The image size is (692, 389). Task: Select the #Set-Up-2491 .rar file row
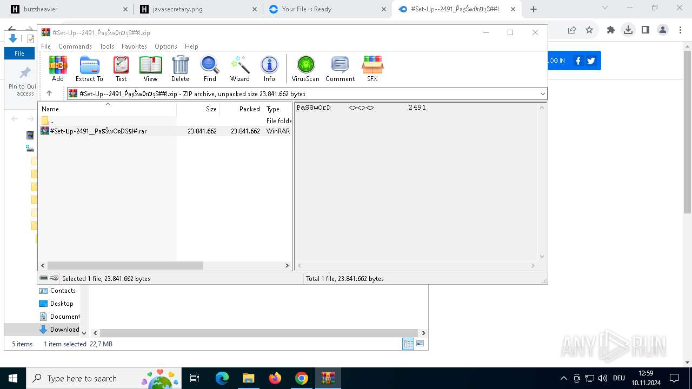165,131
